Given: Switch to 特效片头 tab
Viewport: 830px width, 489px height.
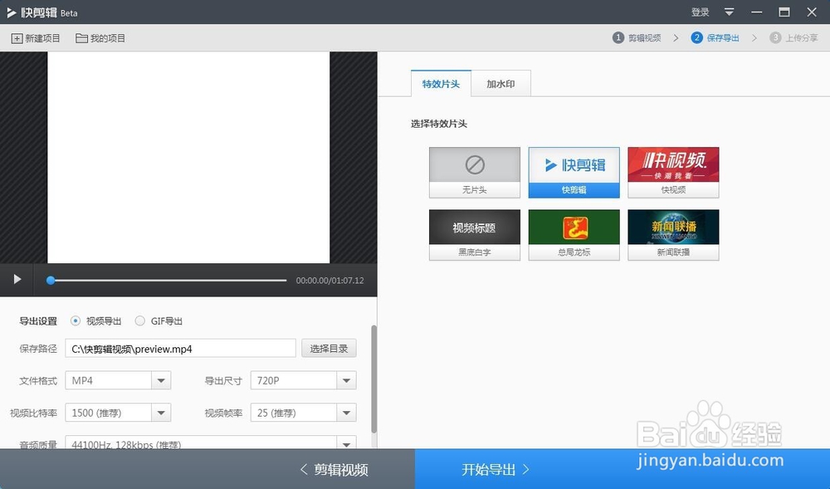Looking at the screenshot, I should tap(441, 84).
